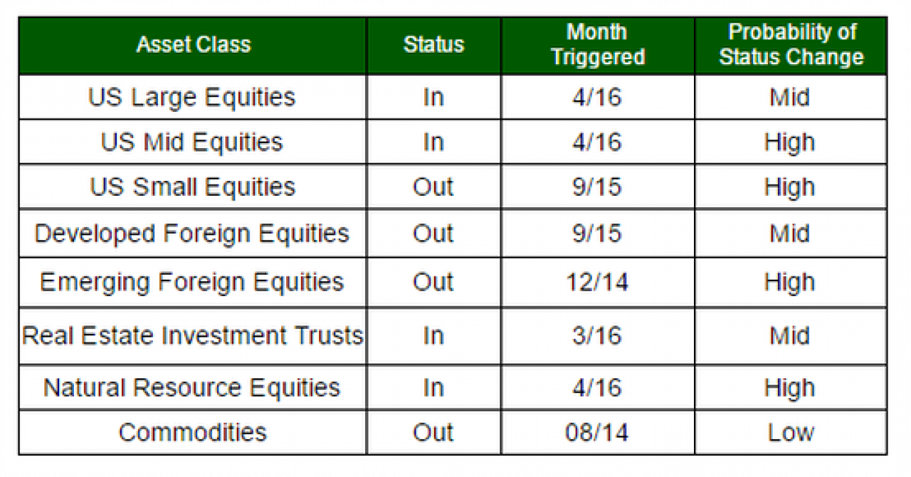Click the Asset Class column header
911x477 pixels.
(x=193, y=45)
